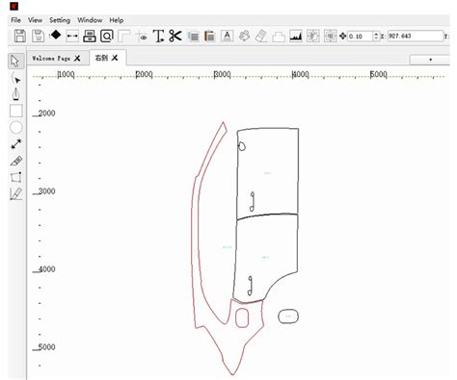Screen dimensions: 457x380
Task: Open the zoom magnifier tool
Action: click(107, 36)
